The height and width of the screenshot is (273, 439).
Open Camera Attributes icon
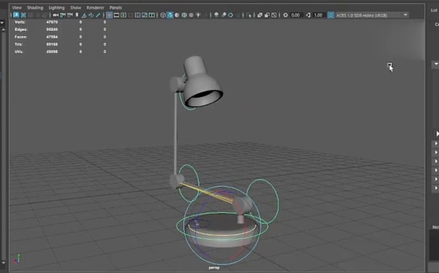point(70,15)
